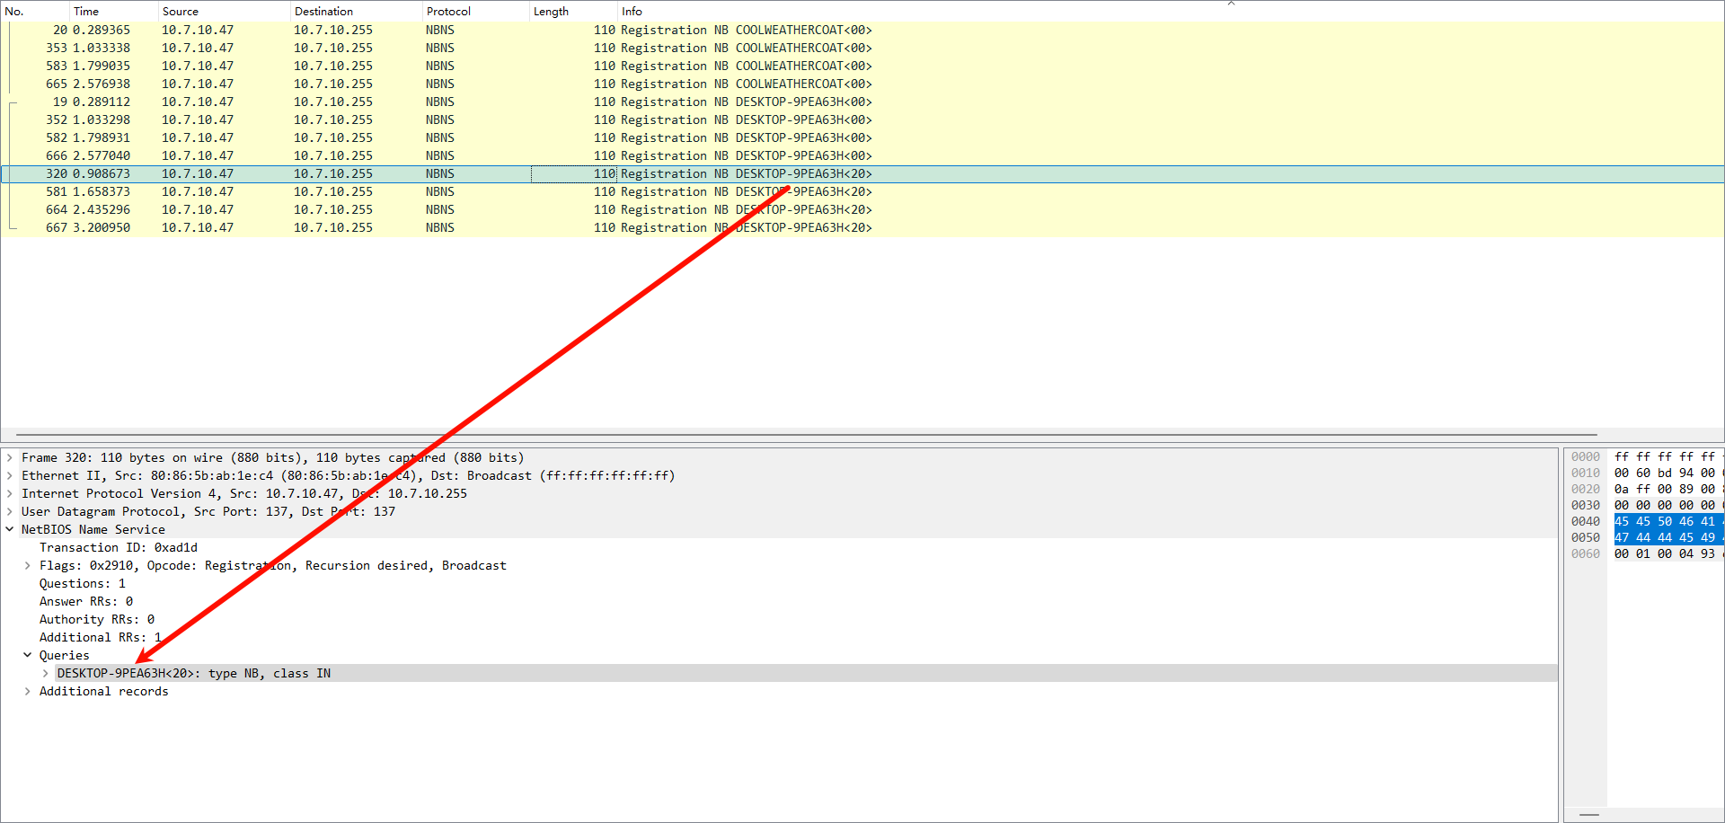This screenshot has height=823, width=1725.
Task: Collapse the Queries subtree
Action: click(26, 655)
